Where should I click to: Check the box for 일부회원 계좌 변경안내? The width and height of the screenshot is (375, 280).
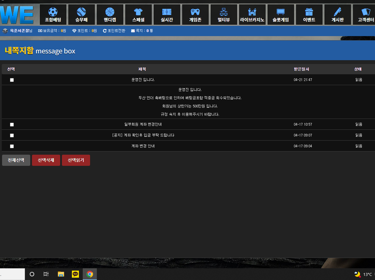(12, 124)
